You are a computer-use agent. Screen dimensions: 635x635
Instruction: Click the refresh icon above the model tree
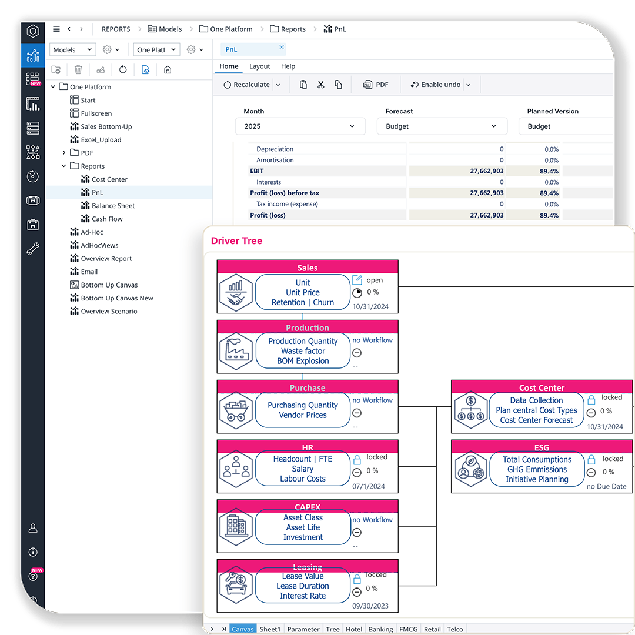point(122,69)
